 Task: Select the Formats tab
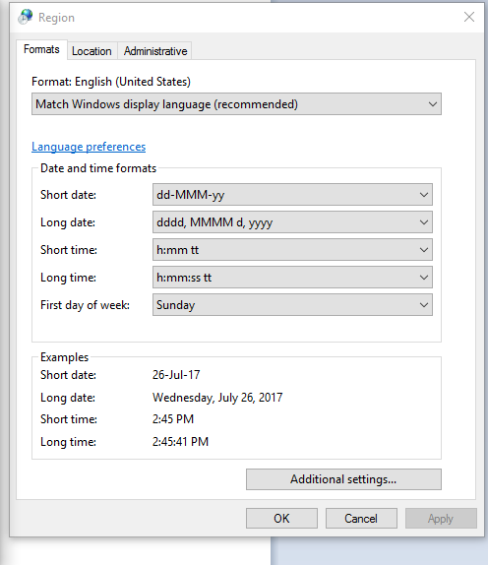pyautogui.click(x=41, y=49)
